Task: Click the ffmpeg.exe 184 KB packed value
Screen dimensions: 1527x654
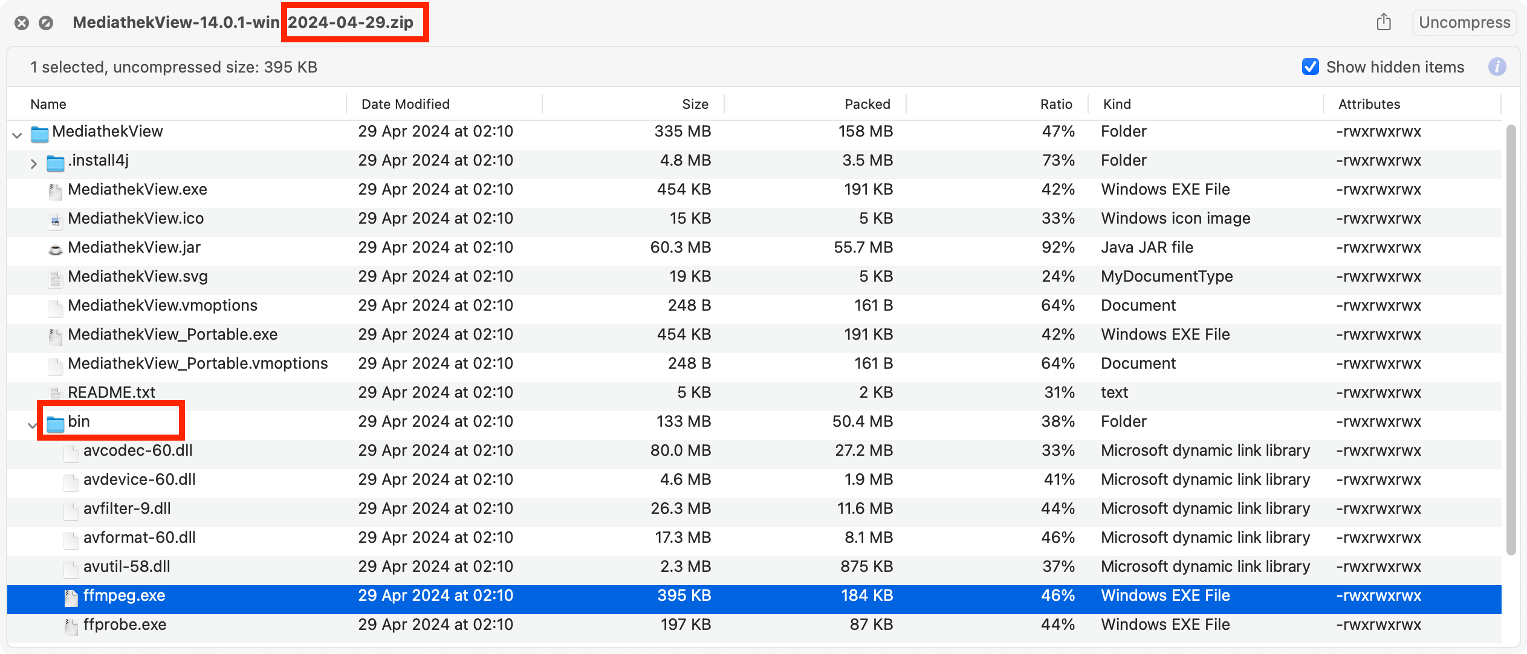Action: 867,595
